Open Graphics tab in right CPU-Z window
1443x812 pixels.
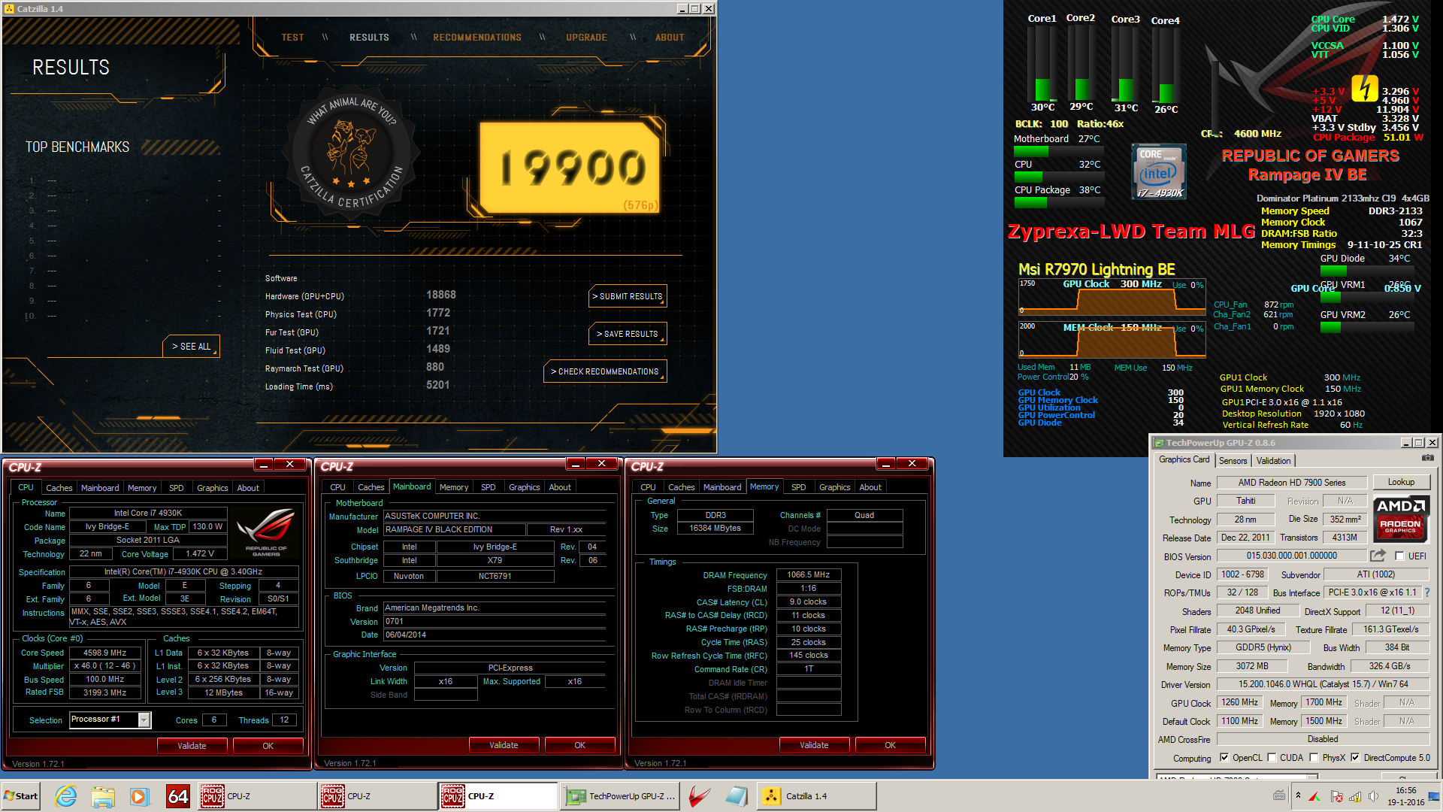tap(835, 487)
